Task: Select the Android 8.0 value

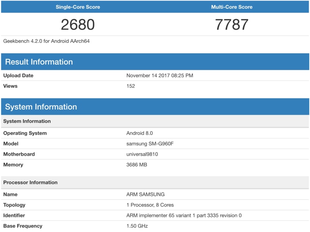Action: pos(140,133)
